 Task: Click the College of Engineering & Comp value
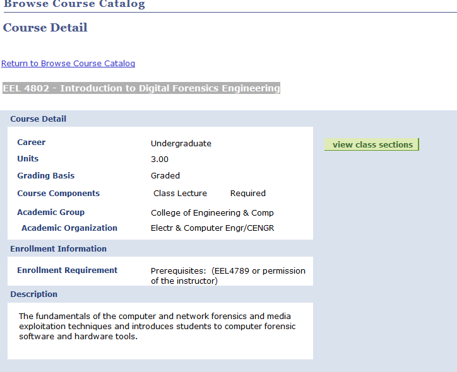[212, 213]
